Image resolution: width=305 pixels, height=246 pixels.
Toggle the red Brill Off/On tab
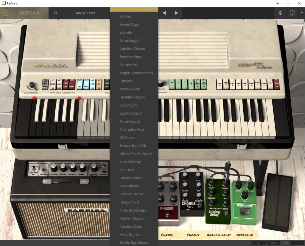point(276,84)
